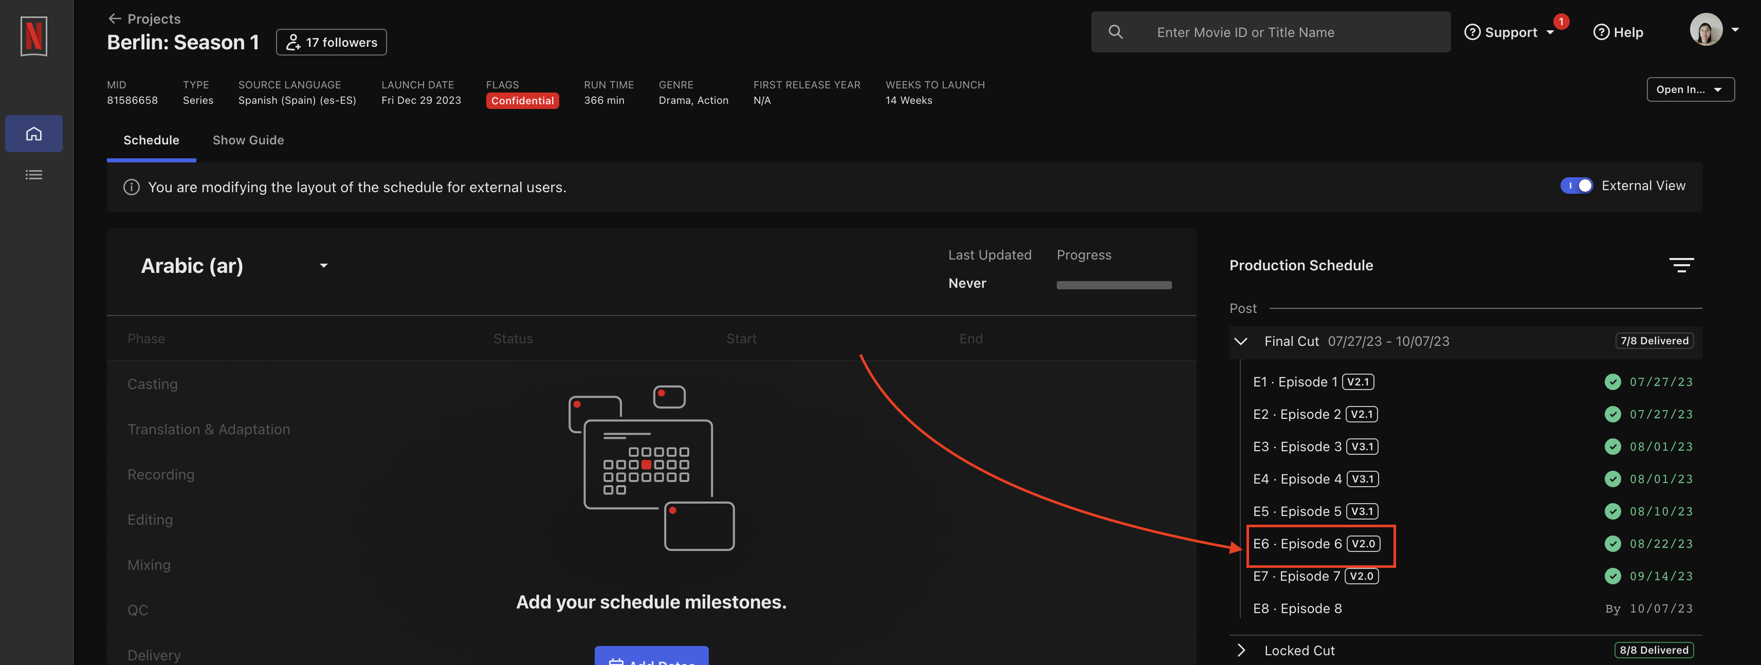Click the Translation & Adaptation phase
The image size is (1761, 665).
click(209, 429)
